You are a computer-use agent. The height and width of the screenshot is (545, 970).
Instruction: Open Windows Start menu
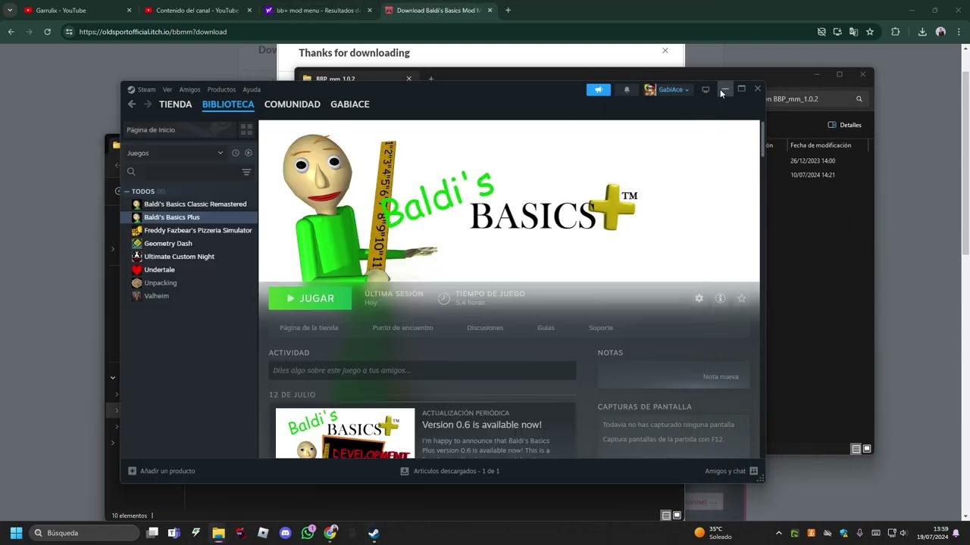[16, 533]
